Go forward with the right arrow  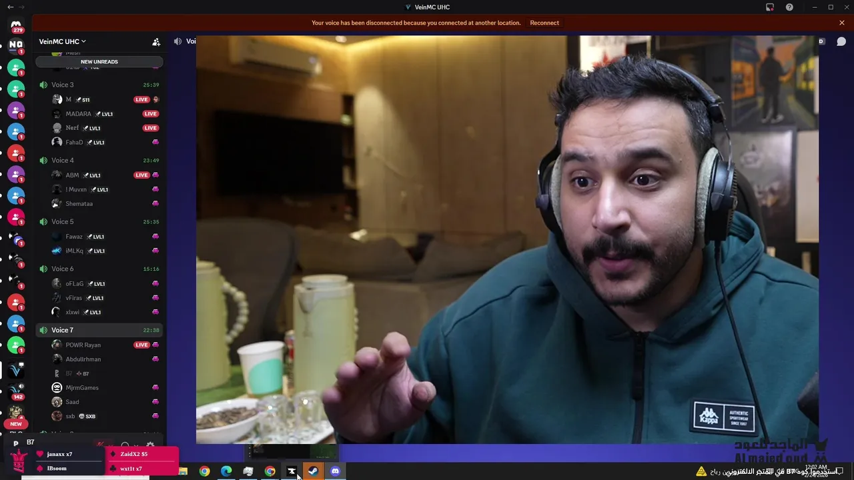tap(21, 7)
